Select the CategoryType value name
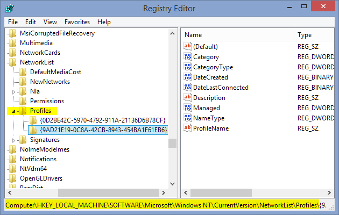 [213, 67]
